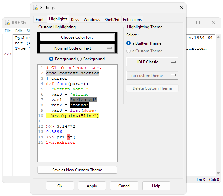The height and width of the screenshot is (196, 223).
Task: Open the no custom themes dropdown
Action: click(152, 76)
